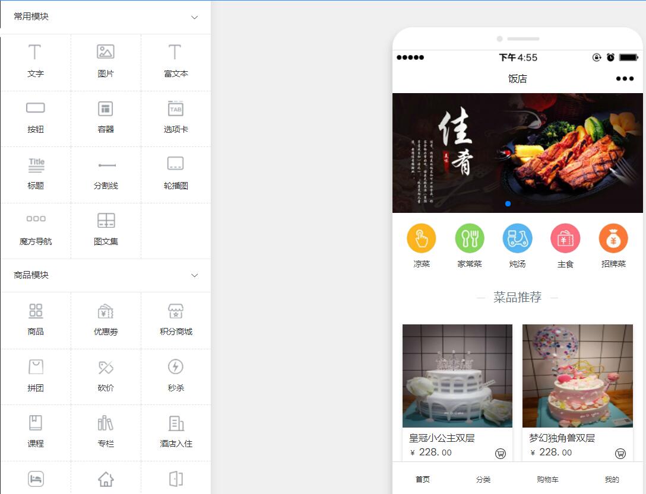This screenshot has height=494, width=646.
Task: Add the 拼团 group-buy module
Action: point(36,376)
